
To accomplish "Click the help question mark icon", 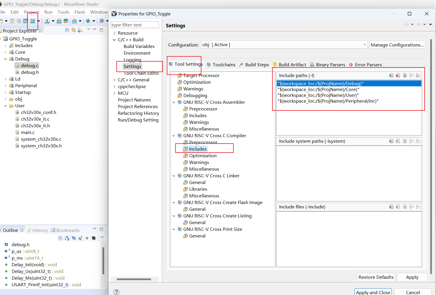I will point(116,292).
